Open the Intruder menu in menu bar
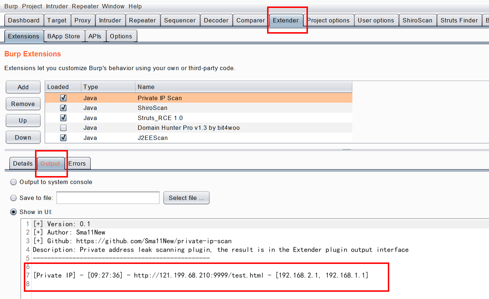 coord(57,6)
